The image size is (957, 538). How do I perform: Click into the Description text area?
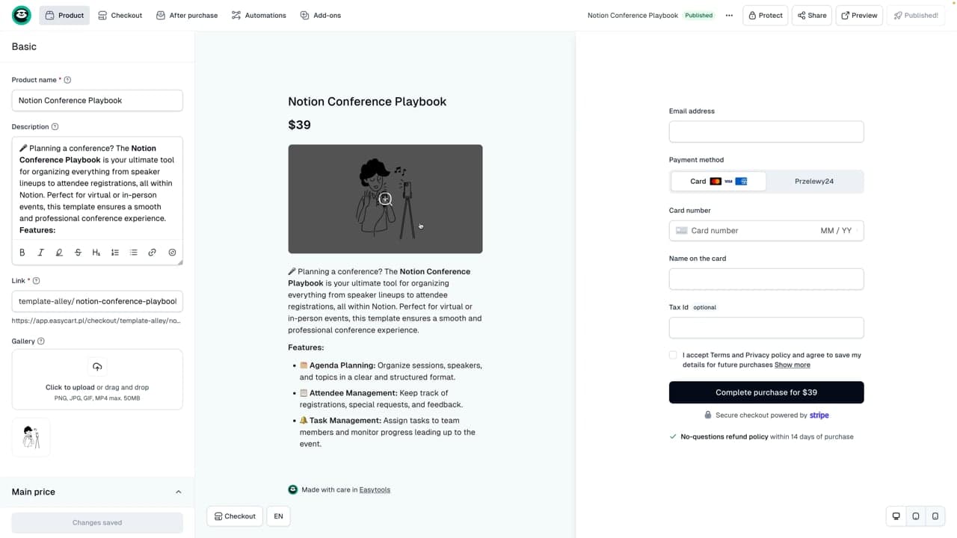pos(97,189)
